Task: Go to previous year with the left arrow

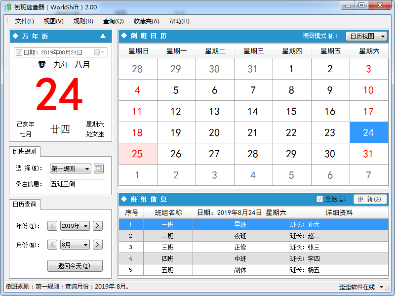Action: click(x=52, y=226)
